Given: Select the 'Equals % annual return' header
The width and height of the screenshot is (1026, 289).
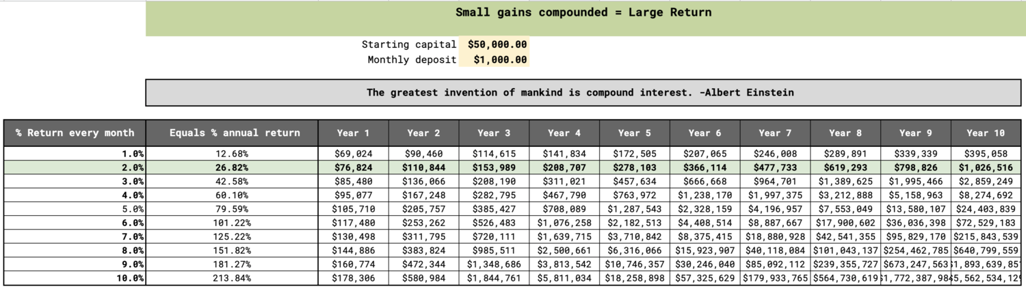Looking at the screenshot, I should (x=233, y=133).
